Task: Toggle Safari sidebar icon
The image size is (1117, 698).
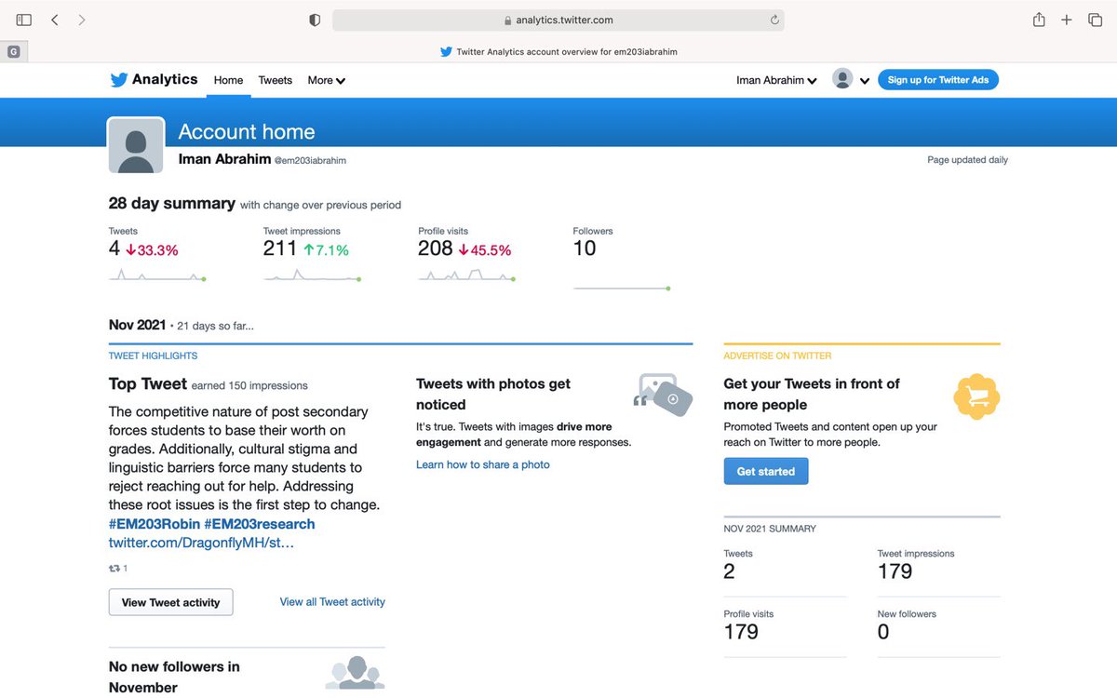Action: pos(24,20)
